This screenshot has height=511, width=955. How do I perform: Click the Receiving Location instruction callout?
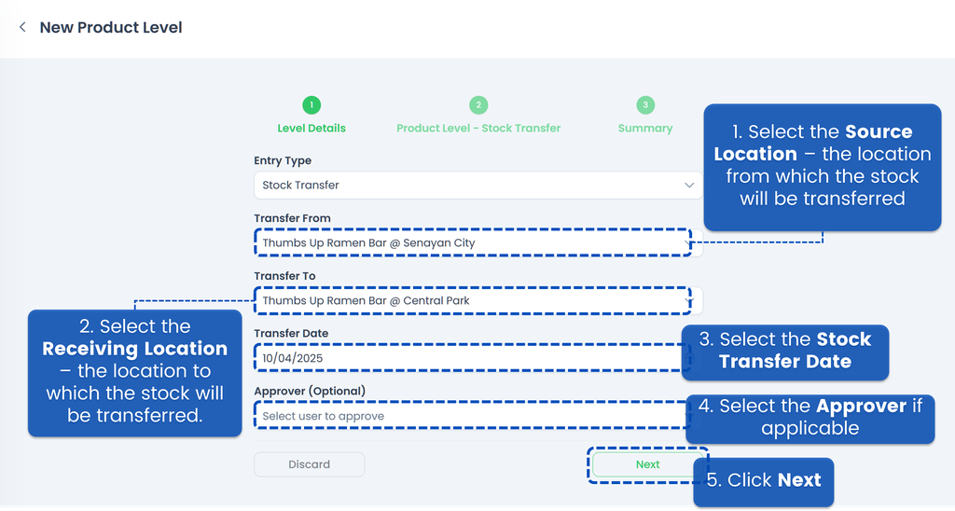[134, 371]
